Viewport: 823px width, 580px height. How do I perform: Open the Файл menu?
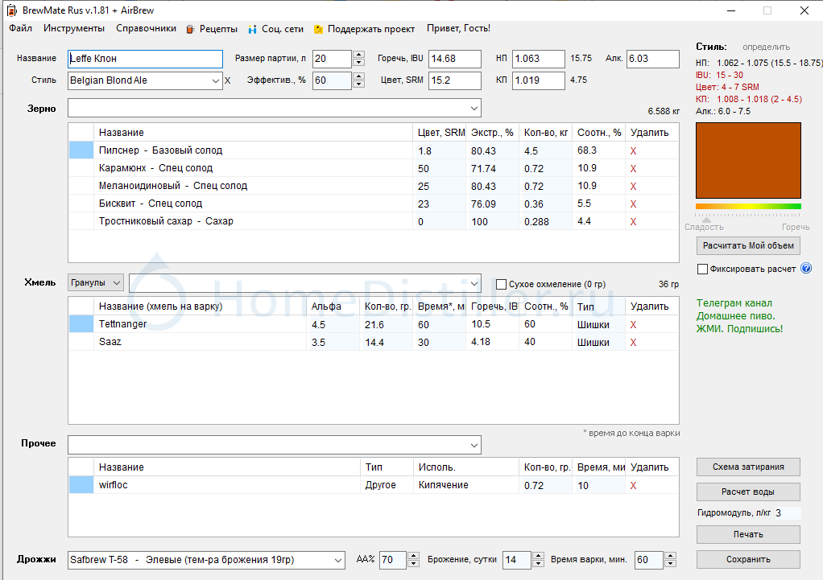[x=20, y=28]
